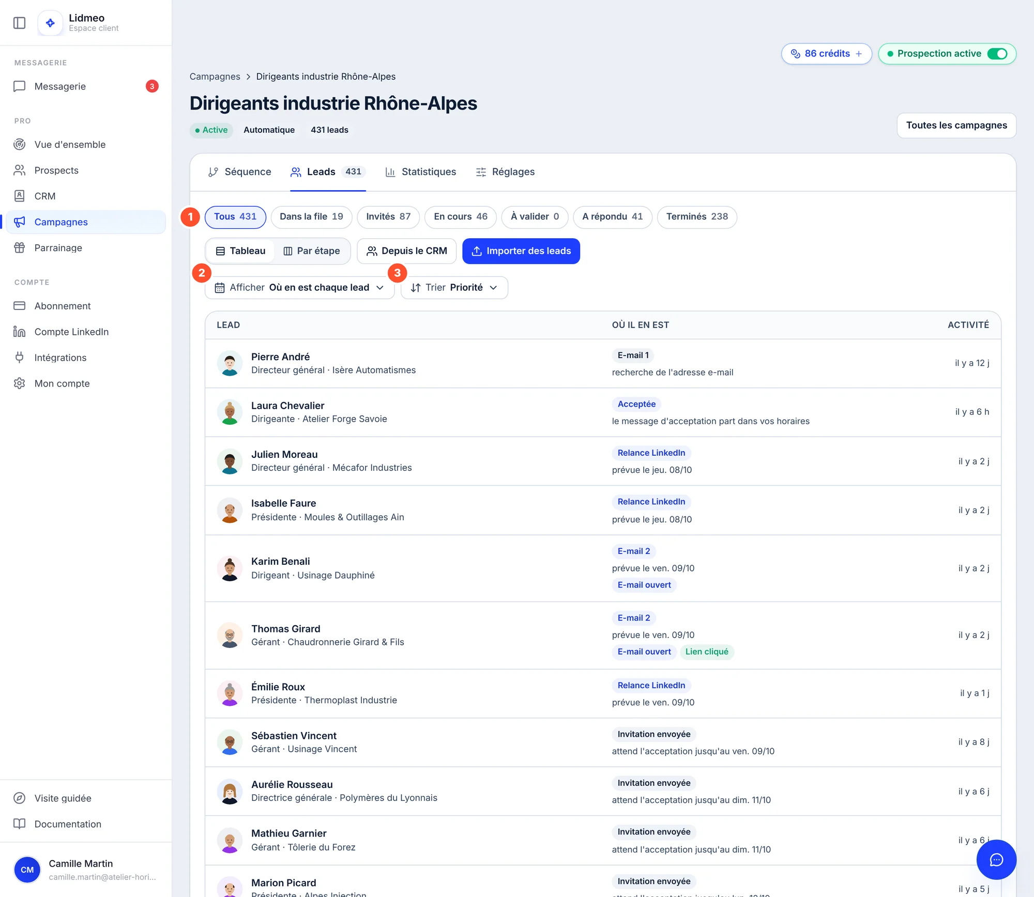Add credits via 86 crédits button

tap(826, 54)
